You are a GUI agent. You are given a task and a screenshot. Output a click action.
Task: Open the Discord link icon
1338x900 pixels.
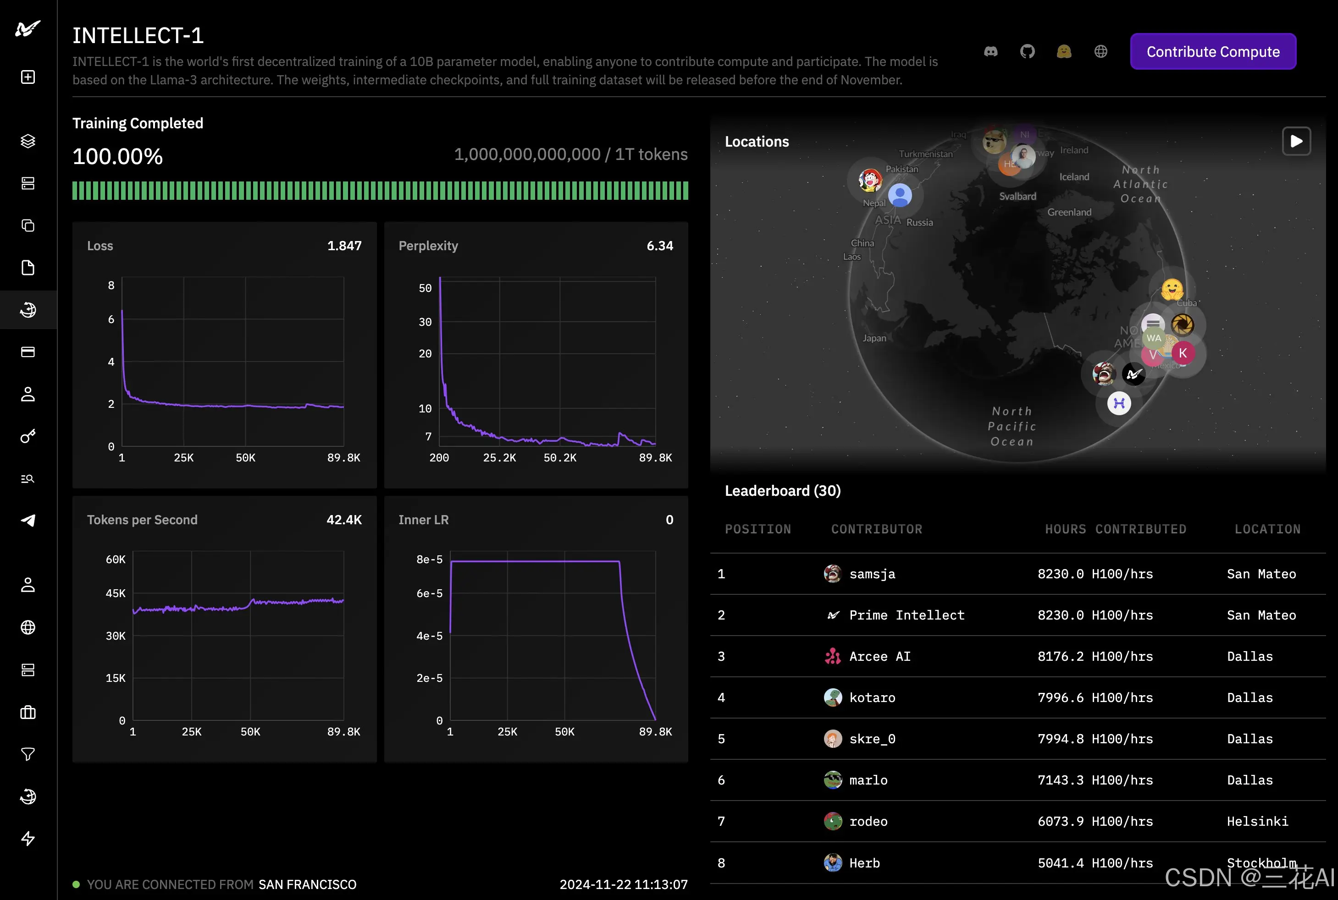point(990,52)
